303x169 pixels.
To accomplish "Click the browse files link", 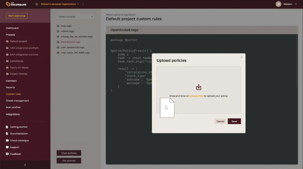I will click(x=196, y=96).
